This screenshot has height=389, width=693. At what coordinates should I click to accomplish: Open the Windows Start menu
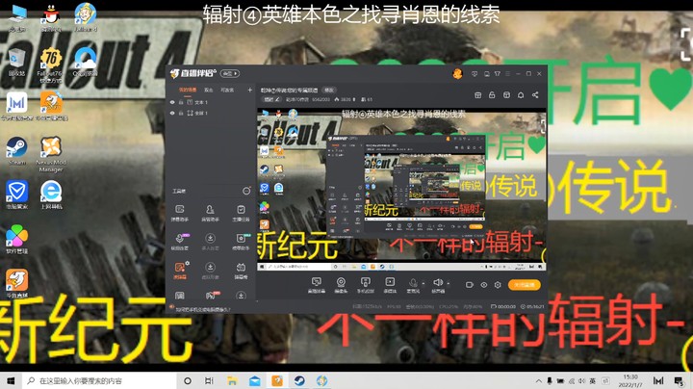pyautogui.click(x=11, y=380)
